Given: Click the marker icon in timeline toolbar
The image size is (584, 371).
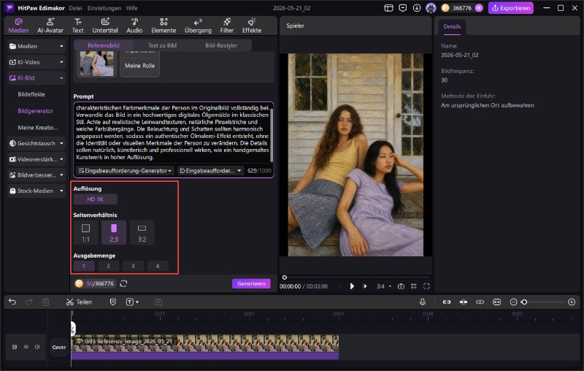Looking at the screenshot, I should coord(113,302).
